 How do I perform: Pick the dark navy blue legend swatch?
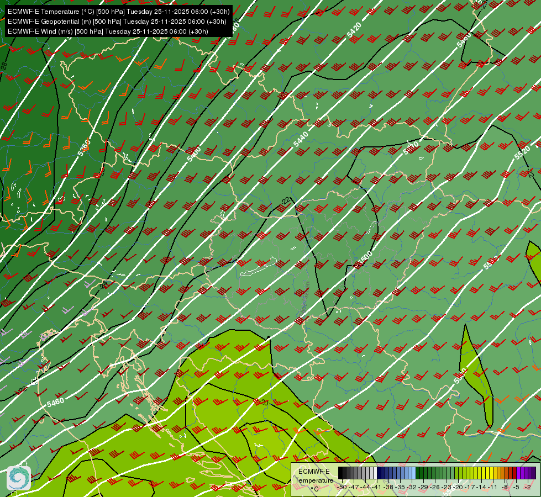click(x=379, y=473)
